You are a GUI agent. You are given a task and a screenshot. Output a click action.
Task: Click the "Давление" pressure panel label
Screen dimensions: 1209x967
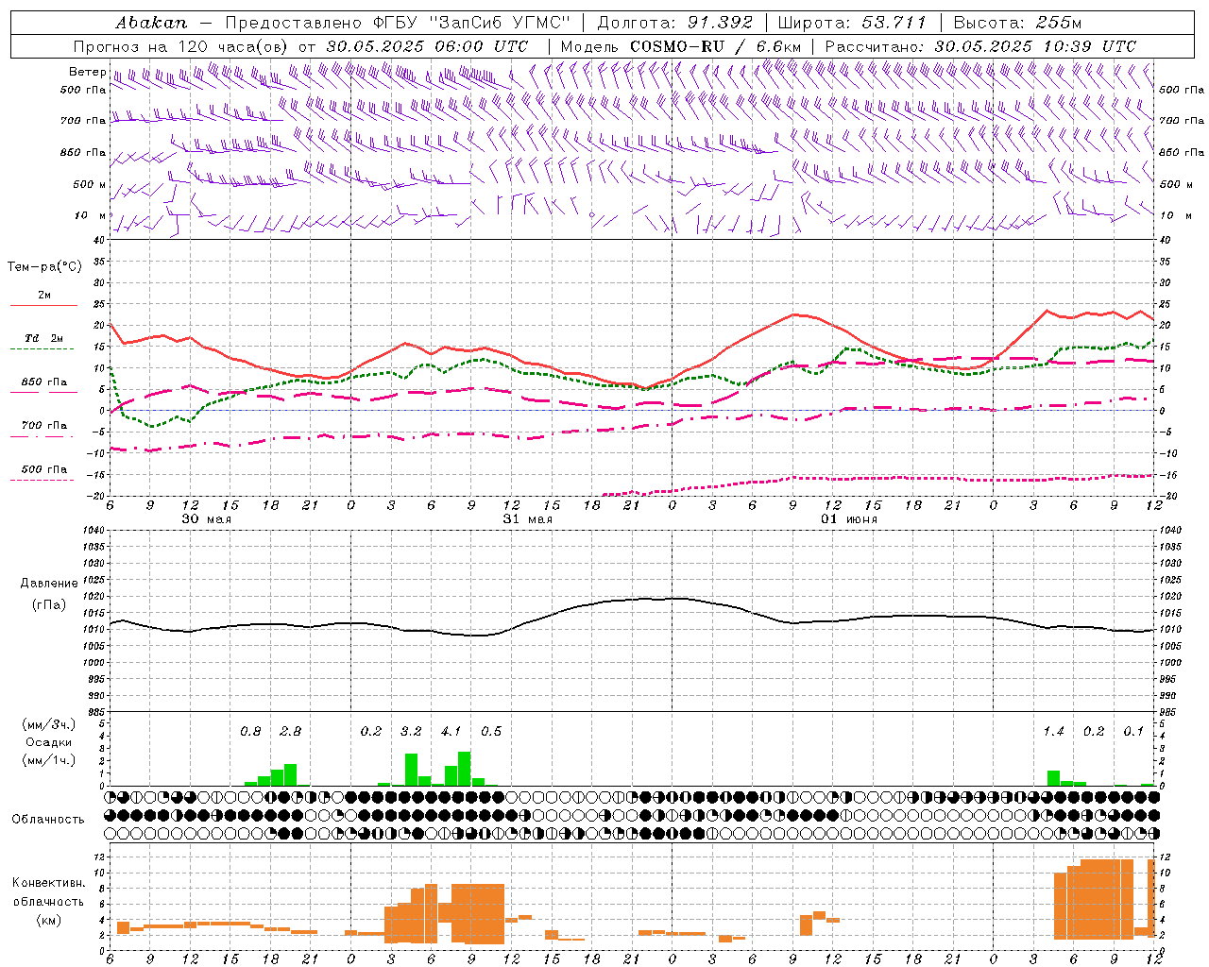[x=48, y=584]
